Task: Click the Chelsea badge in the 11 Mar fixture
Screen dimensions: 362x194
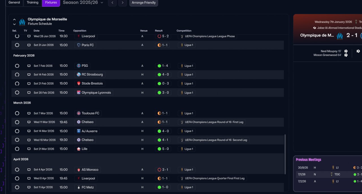Action: point(79,122)
